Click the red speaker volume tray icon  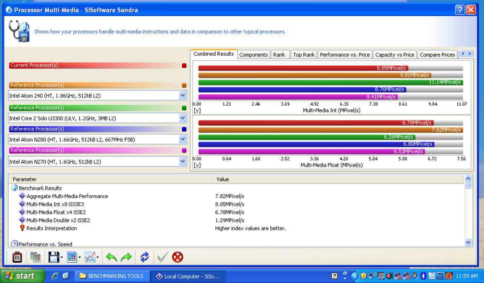pyautogui.click(x=390, y=276)
